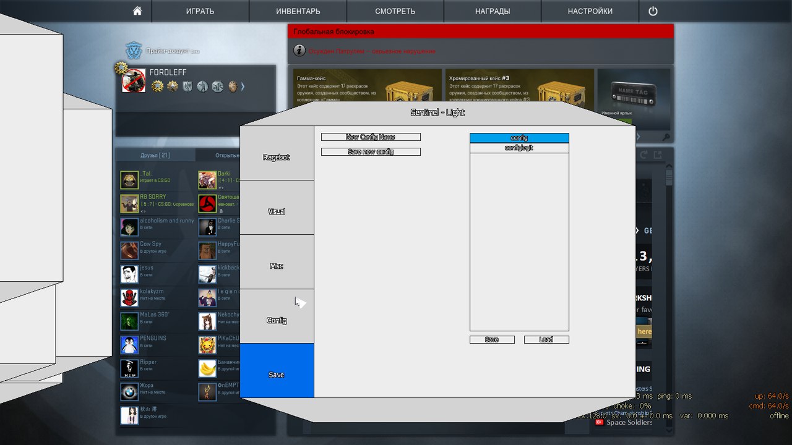
Task: Select the blue Save tab in sidebar
Action: (x=277, y=371)
